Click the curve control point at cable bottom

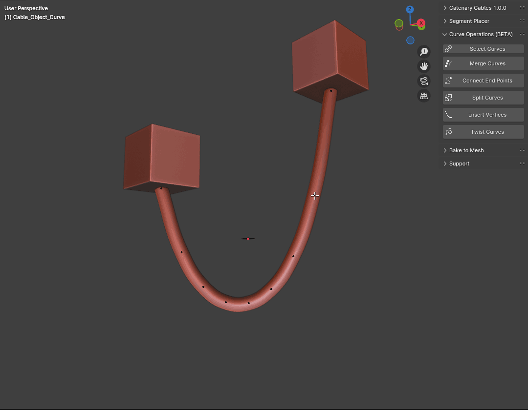(248, 303)
